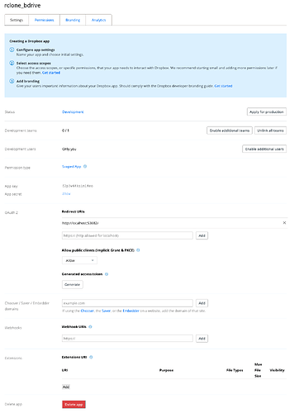This screenshot has width=299, height=413.
Task: Expand the Allow public clients dropdown
Action: [79, 260]
